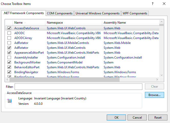
Task: Click the Cancel button
Action: [x=137, y=117]
